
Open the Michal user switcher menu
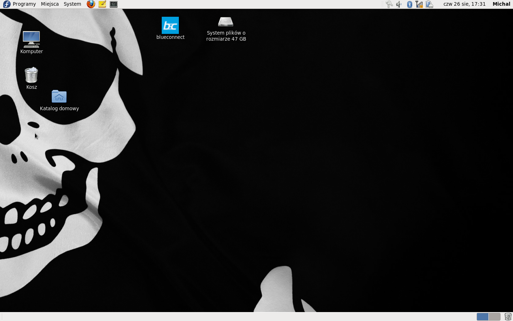[x=501, y=4]
